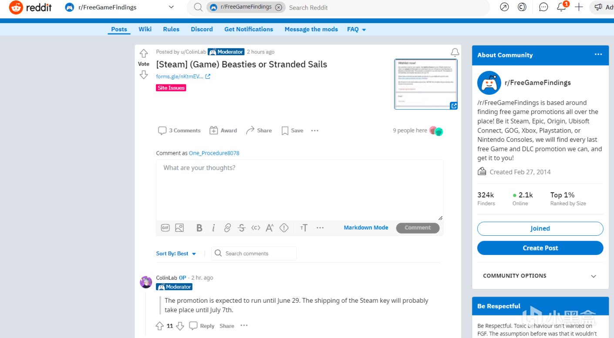Switch to Markdown Mode
The image size is (614, 338).
click(366, 228)
